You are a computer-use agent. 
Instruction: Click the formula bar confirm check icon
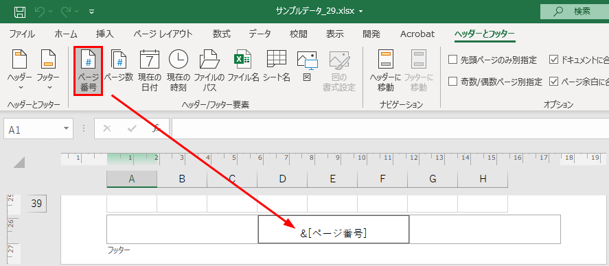(x=132, y=128)
